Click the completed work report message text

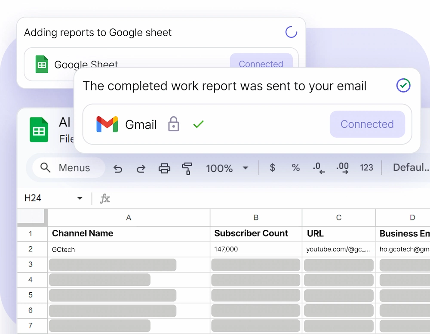coord(224,86)
